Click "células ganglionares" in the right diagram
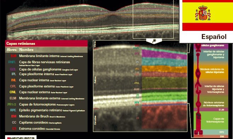Screen dimensions: 233x139 213,45
